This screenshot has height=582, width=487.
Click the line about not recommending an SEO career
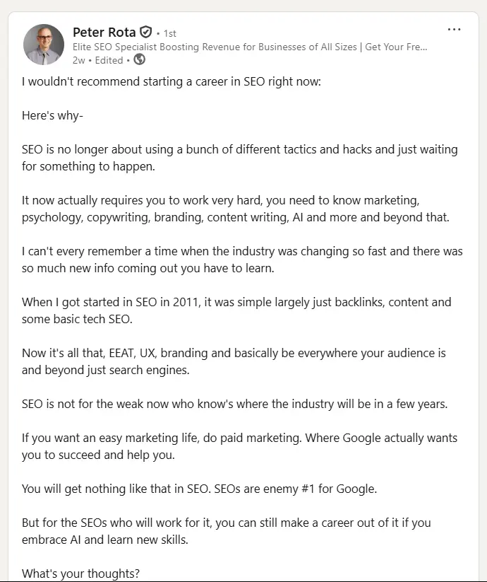click(171, 81)
